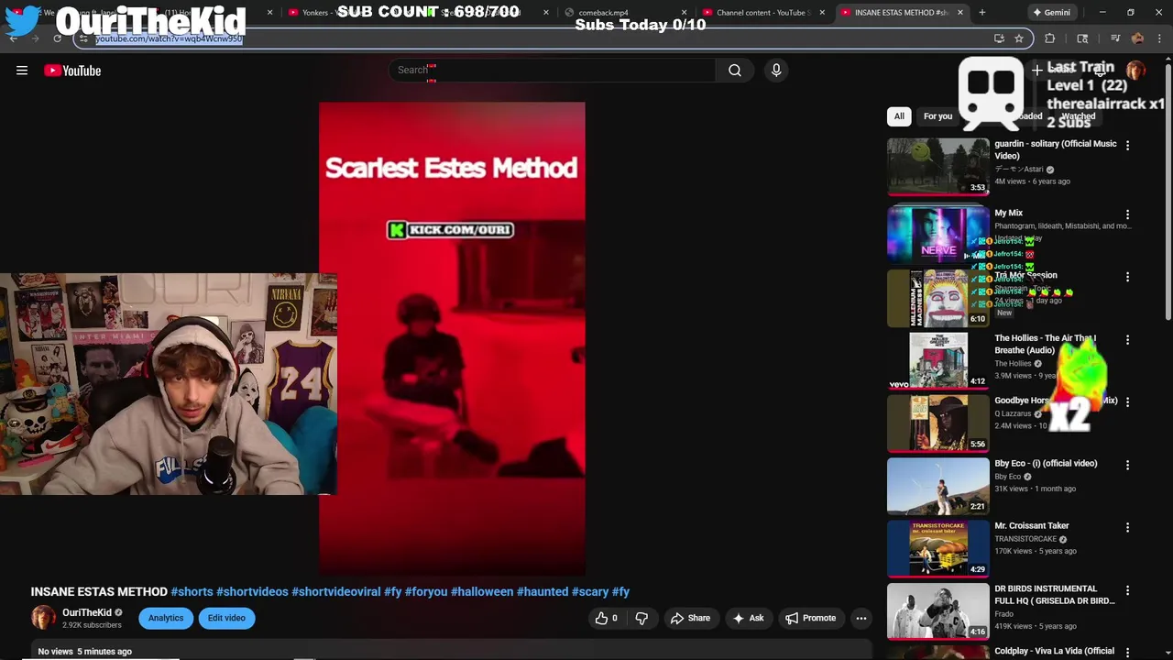This screenshot has height=660, width=1173.
Task: Open Analytics for this video
Action: [166, 619]
